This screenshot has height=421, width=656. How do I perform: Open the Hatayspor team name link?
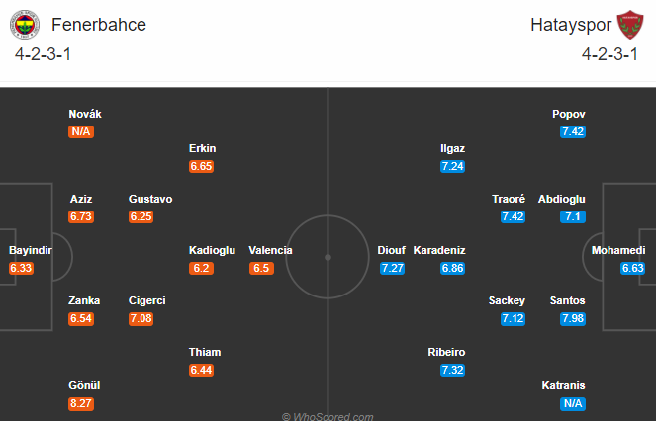(571, 25)
